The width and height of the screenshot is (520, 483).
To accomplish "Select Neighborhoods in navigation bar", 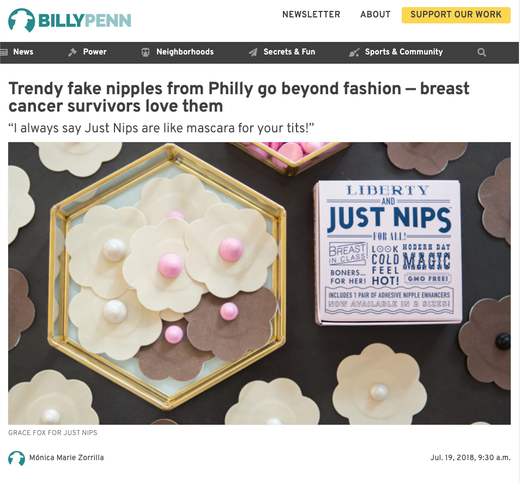I will tap(185, 52).
